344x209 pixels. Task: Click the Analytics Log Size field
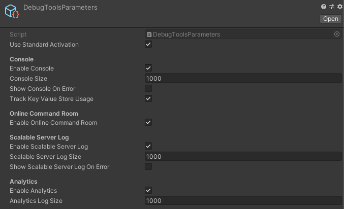click(x=243, y=200)
